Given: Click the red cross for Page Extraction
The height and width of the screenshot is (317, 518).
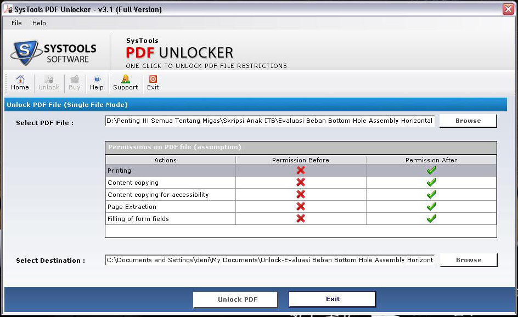Looking at the screenshot, I should 301,207.
